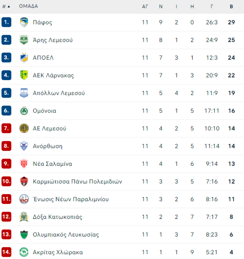Viewport: 244px width, 259px height.
Task: Open the Δόξα Κατωκοπιάς team link
Action: [57, 217]
